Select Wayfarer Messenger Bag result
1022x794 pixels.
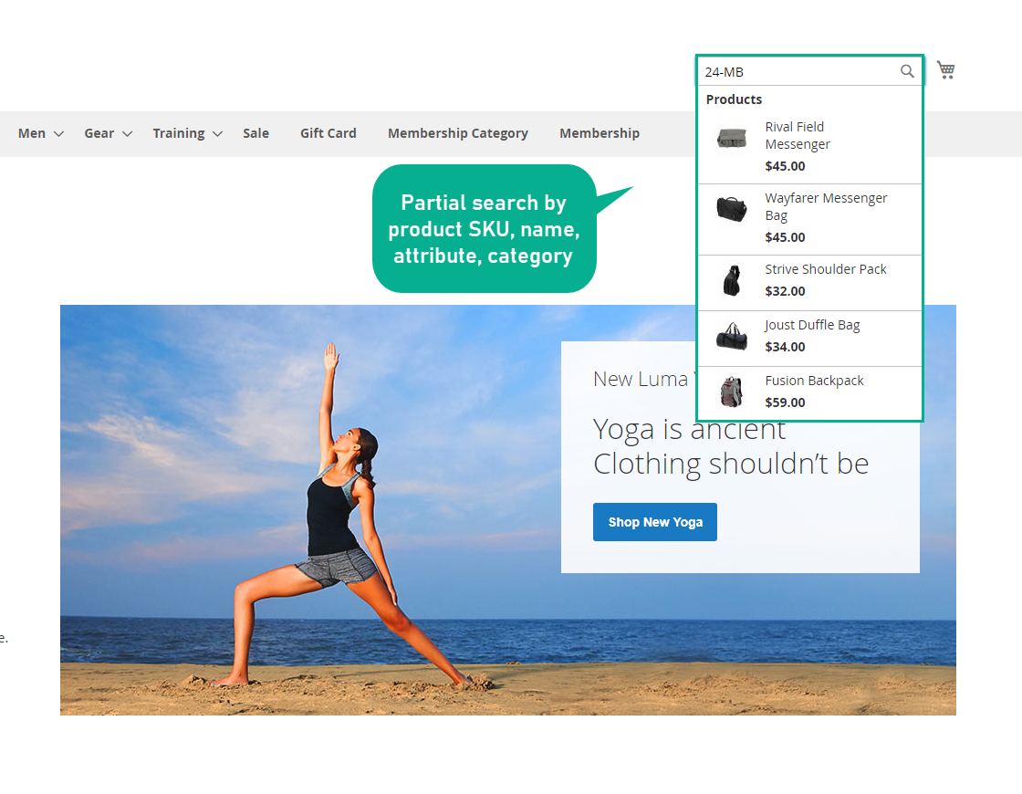coord(809,220)
